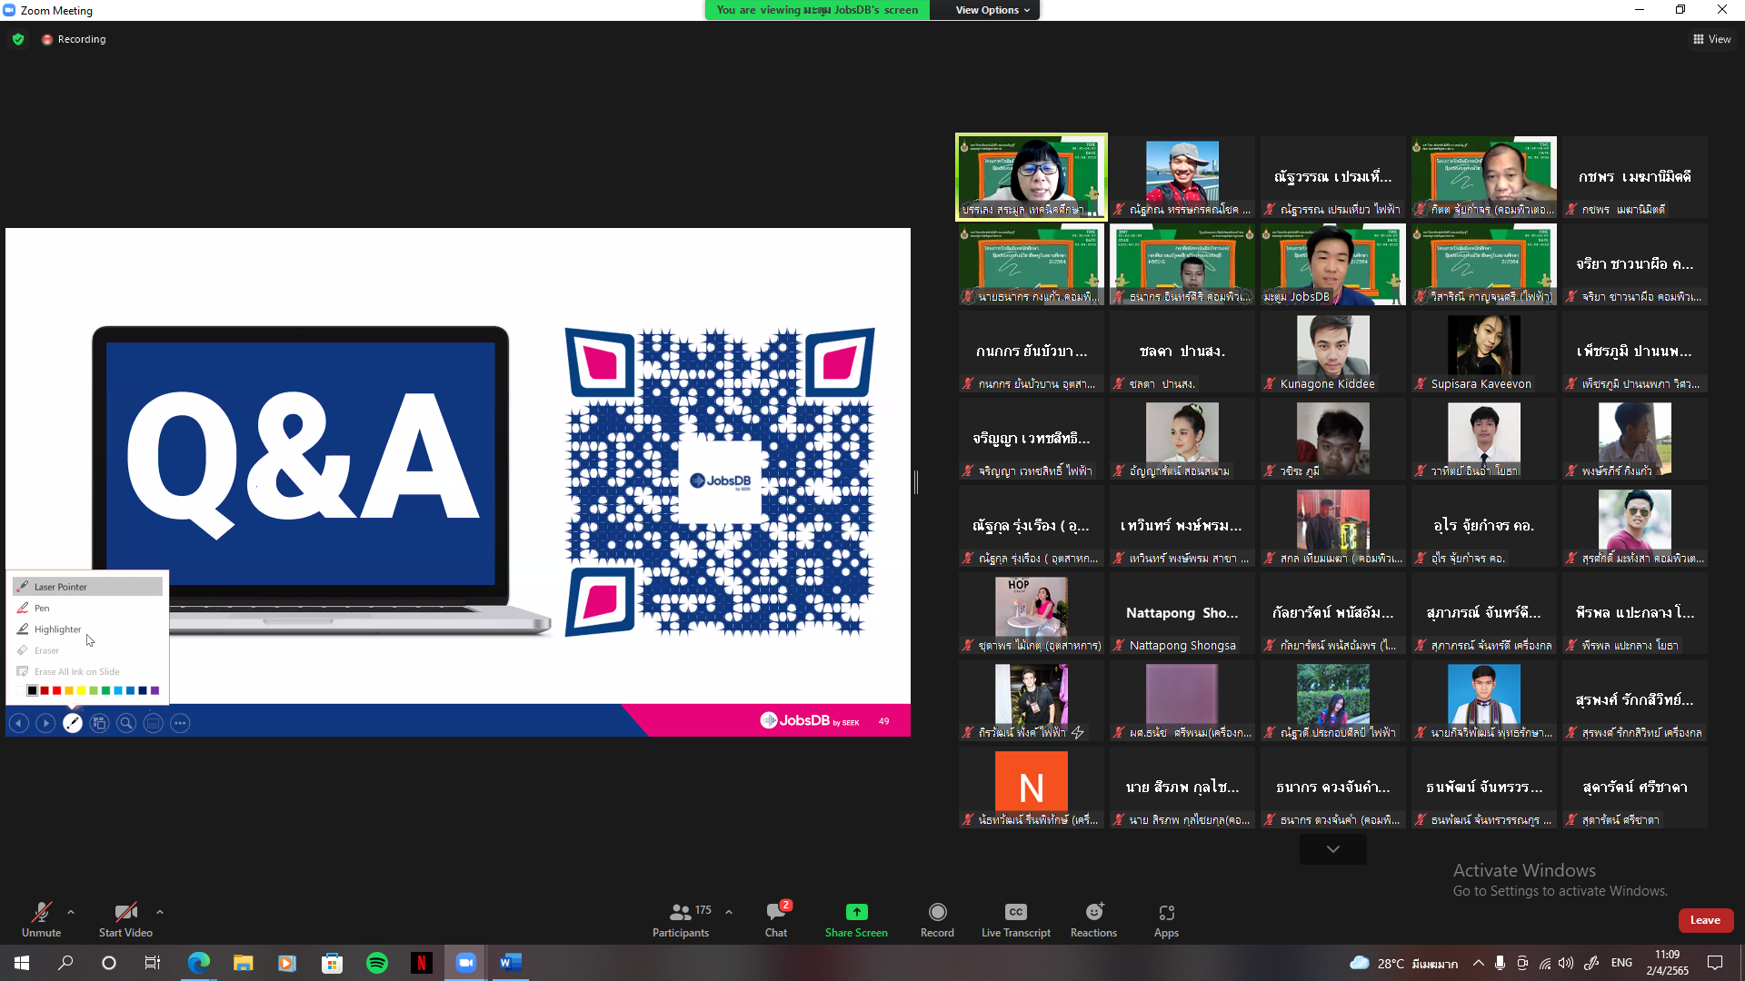The image size is (1745, 981).
Task: Toggle the slideshow pen tools button
Action: pyautogui.click(x=73, y=723)
